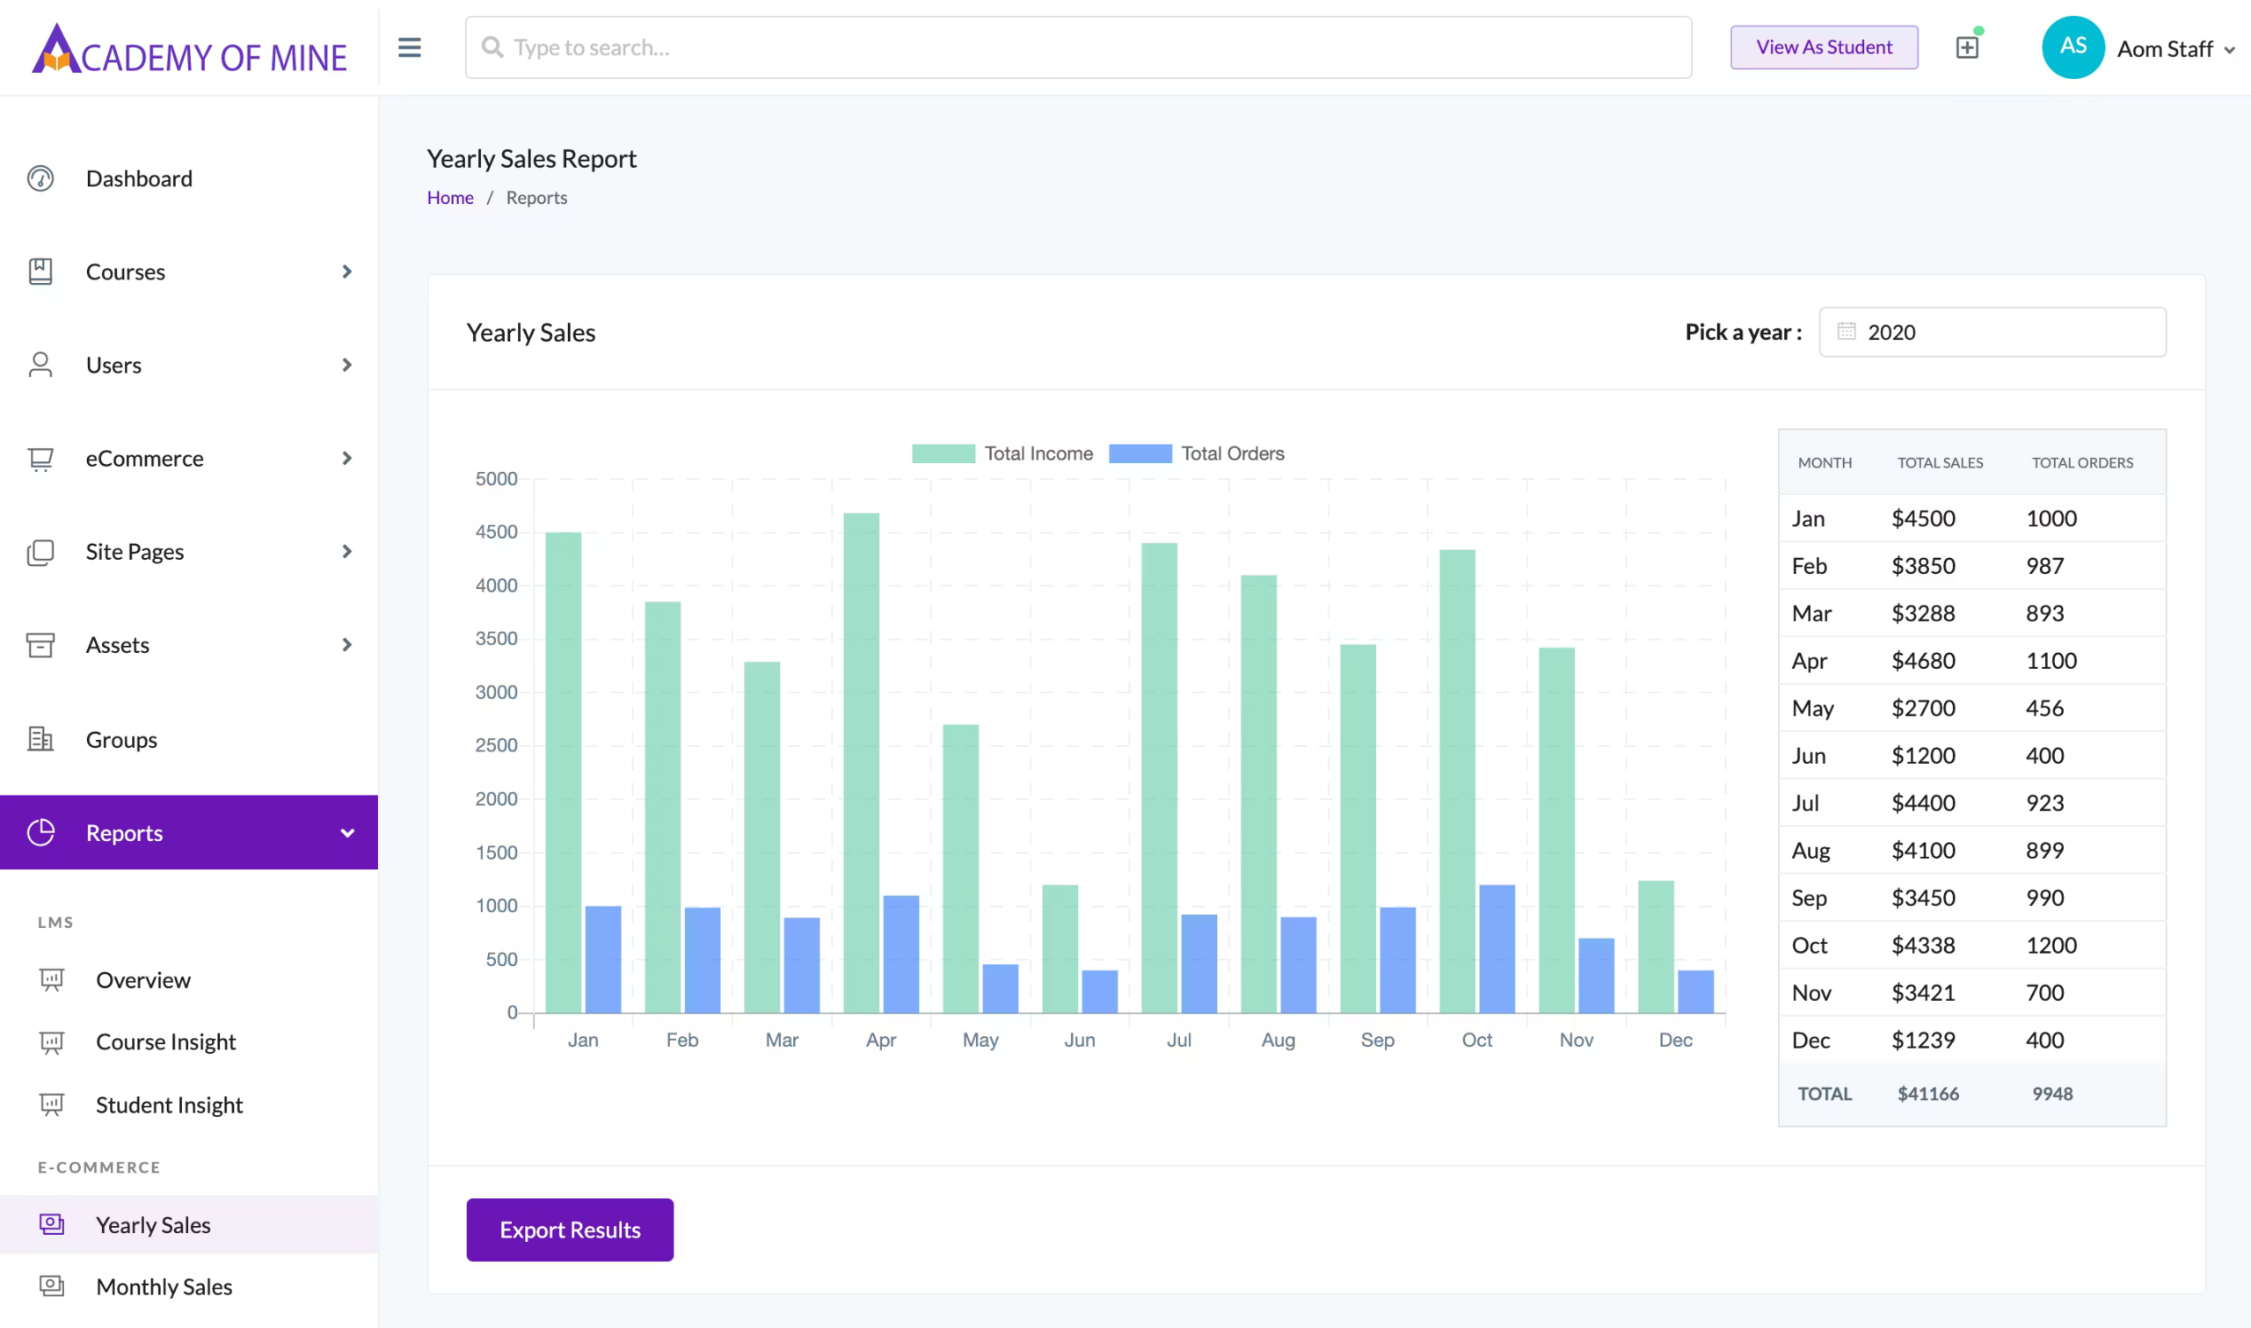Open Monthly Sales report
This screenshot has width=2251, height=1328.
(164, 1286)
